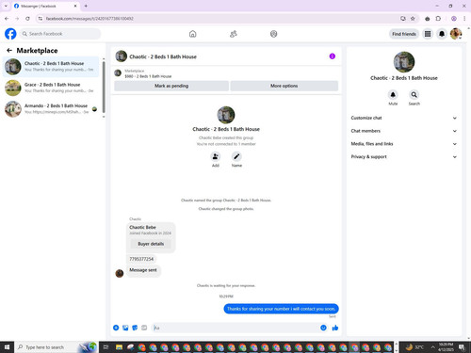Open the browser extensions puzzle icon
Screen dimensions: 471x353
[438, 19]
